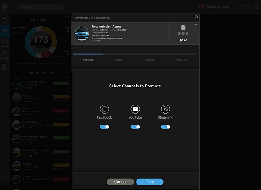This screenshot has width=261, height=190.
Task: Click the wizard progress bar
Action: pos(134,54)
